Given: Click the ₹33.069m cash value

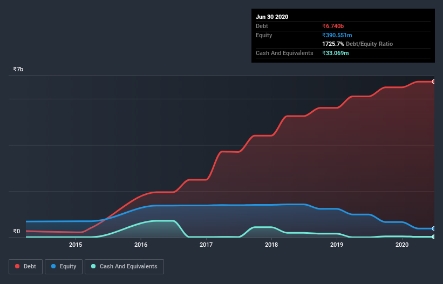Looking at the screenshot, I should click(x=336, y=53).
